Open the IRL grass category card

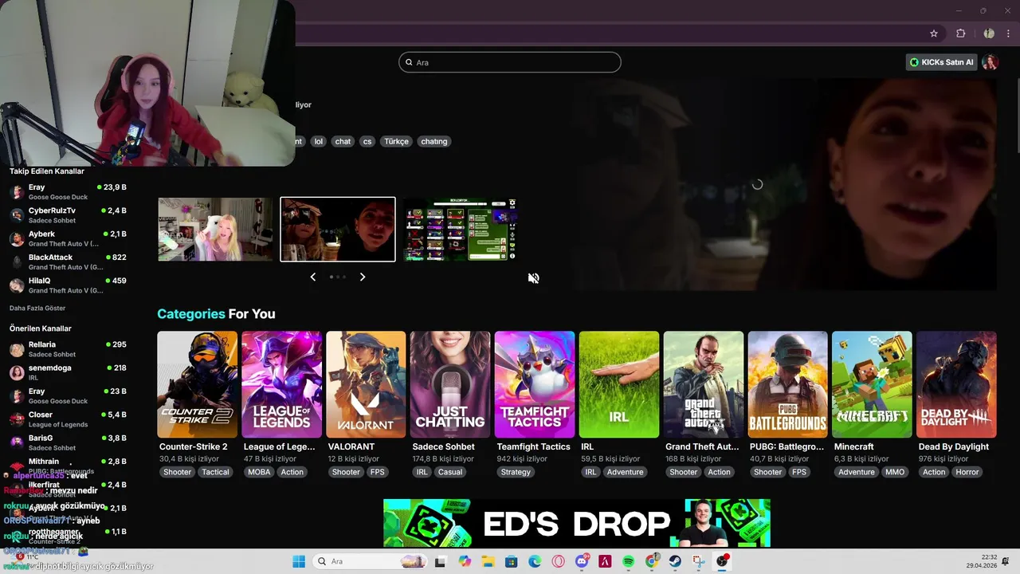pyautogui.click(x=619, y=384)
